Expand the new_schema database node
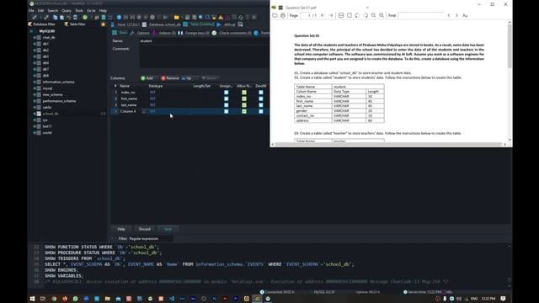 pos(35,95)
